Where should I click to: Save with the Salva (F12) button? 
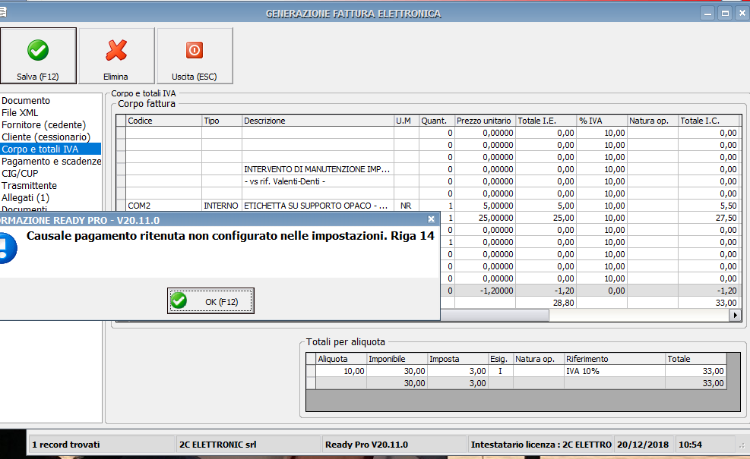pos(38,55)
